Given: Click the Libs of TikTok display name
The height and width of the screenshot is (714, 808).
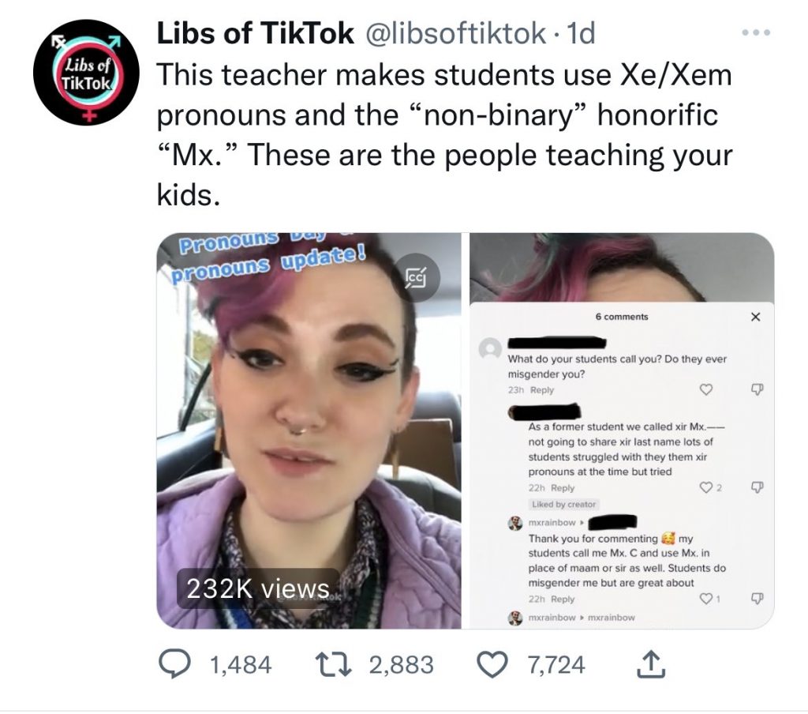Looking at the screenshot, I should coord(255,33).
